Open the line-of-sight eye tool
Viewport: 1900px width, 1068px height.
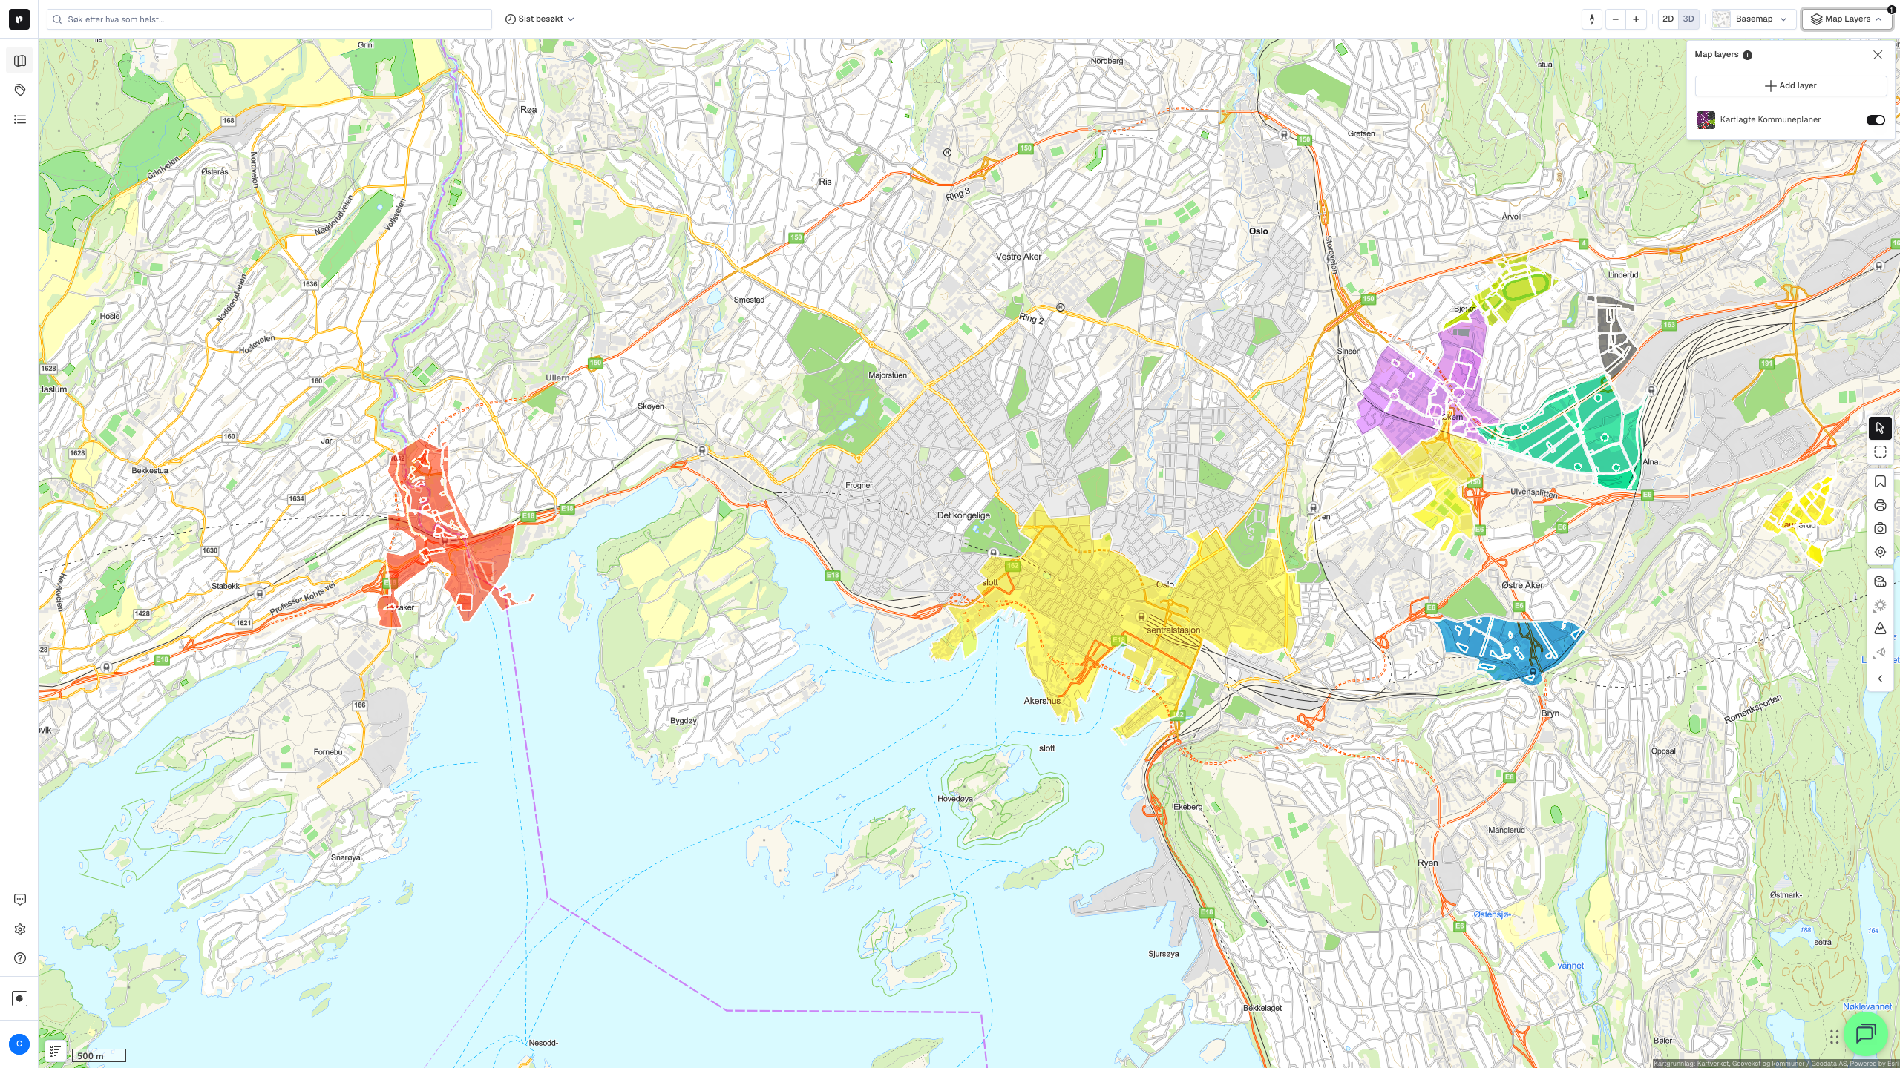click(1880, 652)
